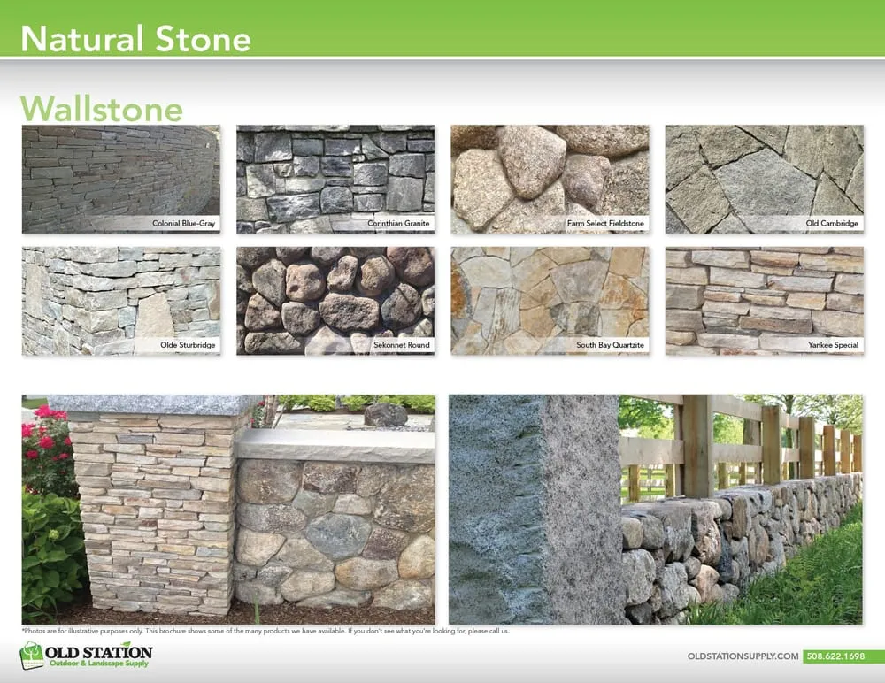Click the photo disclaimer footnote text

265,633
